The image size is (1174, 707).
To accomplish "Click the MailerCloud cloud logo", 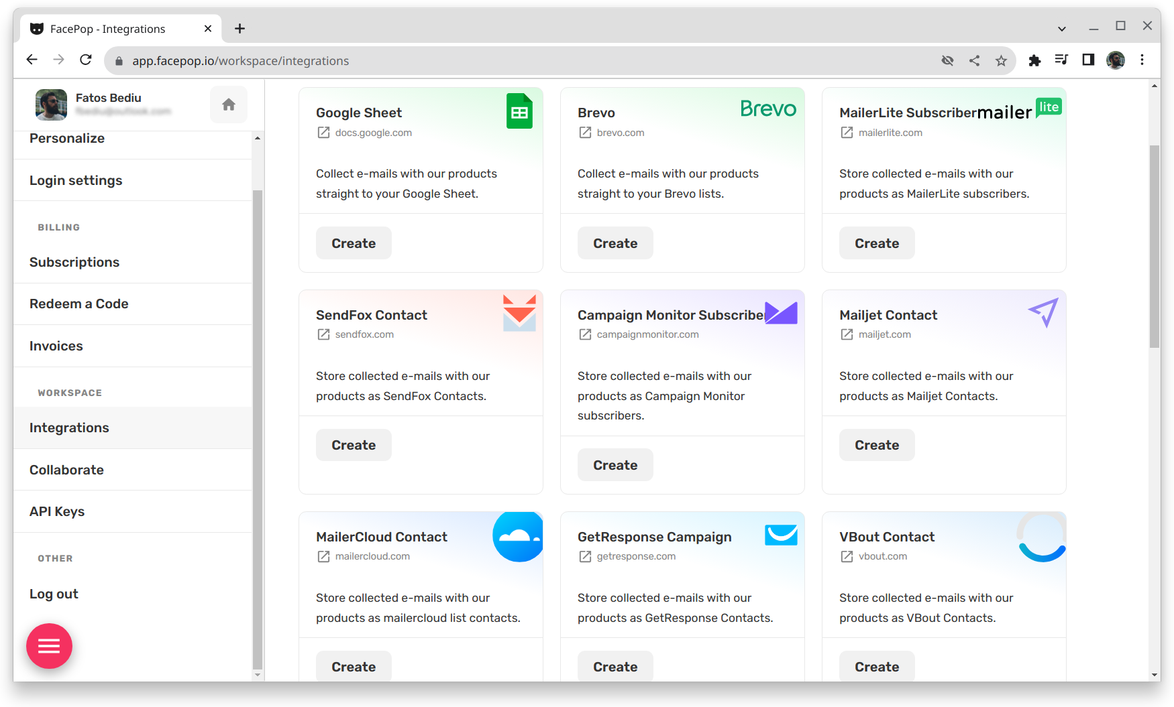I will [x=518, y=537].
